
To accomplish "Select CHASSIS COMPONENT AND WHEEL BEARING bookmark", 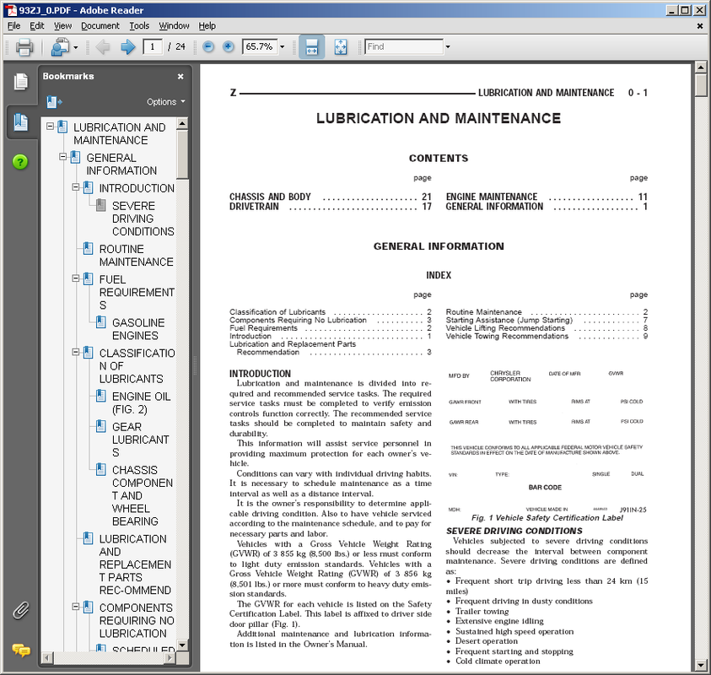I will click(143, 496).
